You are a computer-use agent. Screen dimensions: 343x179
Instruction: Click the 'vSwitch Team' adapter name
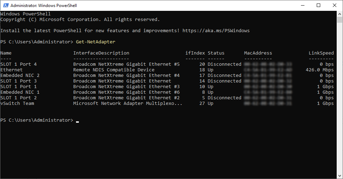(x=17, y=103)
